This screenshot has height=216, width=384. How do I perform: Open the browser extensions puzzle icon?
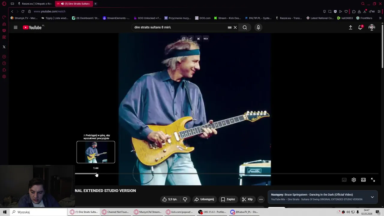click(x=354, y=11)
